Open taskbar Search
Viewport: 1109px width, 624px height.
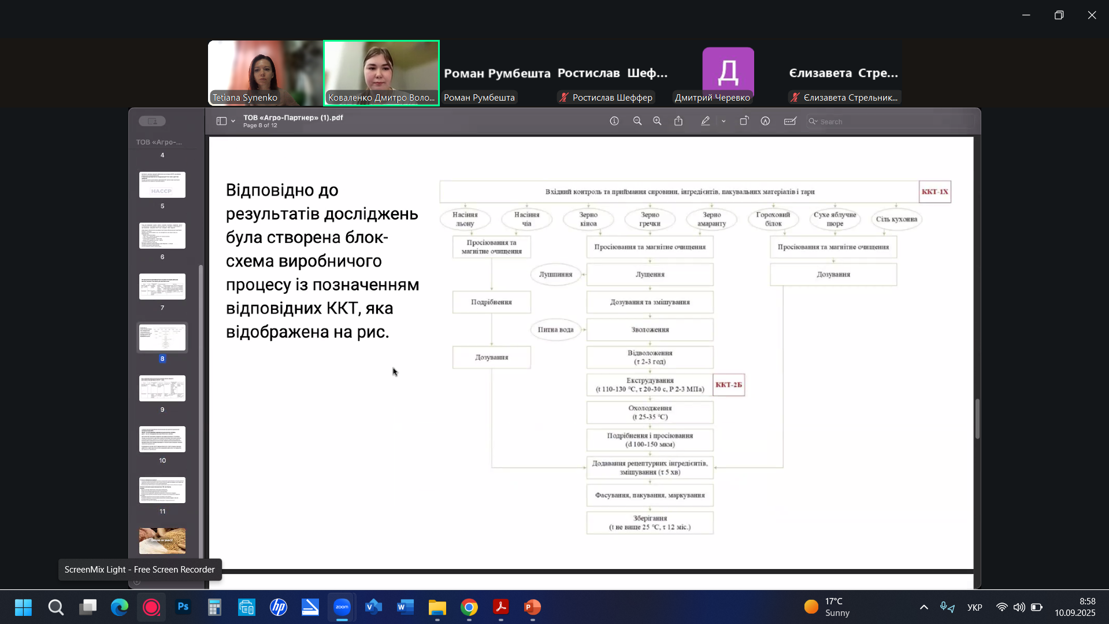tap(55, 607)
